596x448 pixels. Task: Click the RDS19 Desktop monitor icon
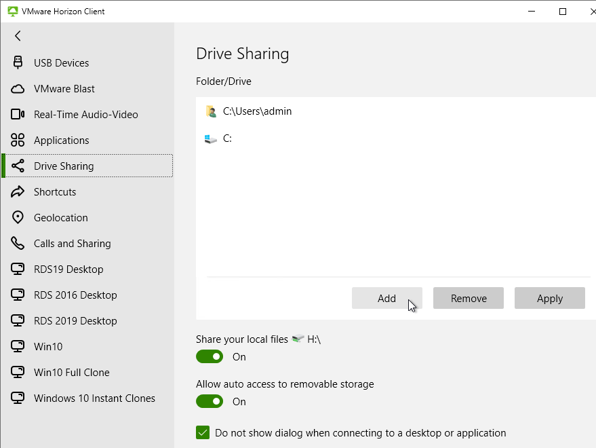tap(18, 269)
